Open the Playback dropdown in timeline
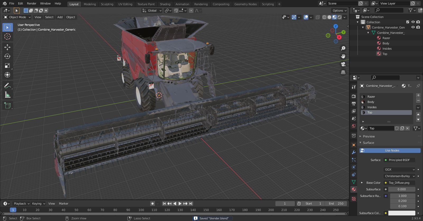Image resolution: width=423 pixels, height=221 pixels. tap(21, 204)
